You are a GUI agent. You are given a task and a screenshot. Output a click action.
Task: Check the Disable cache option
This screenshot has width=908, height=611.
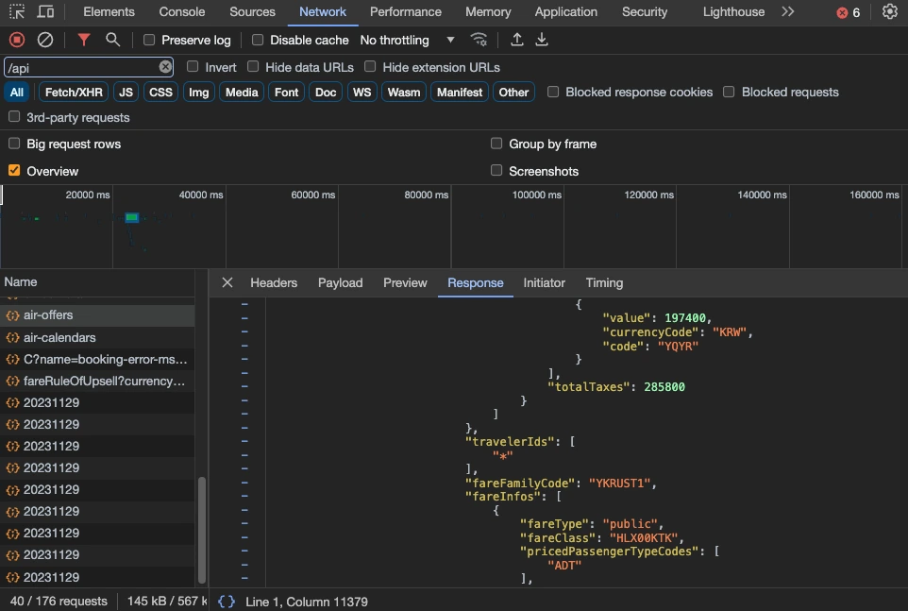[x=258, y=41]
